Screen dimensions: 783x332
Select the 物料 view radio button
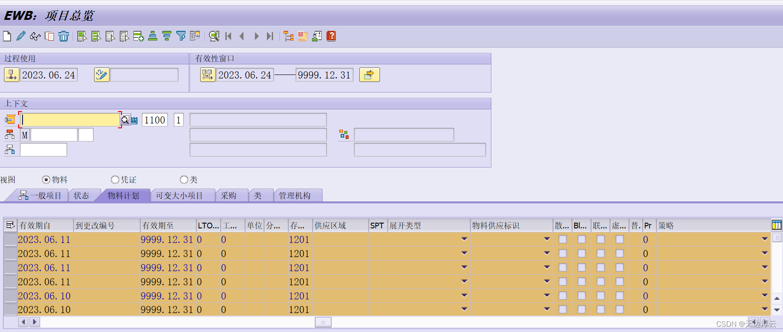pyautogui.click(x=46, y=179)
